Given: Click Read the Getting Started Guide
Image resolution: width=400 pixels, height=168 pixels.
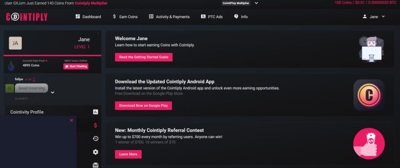Looking at the screenshot, I should (144, 57).
